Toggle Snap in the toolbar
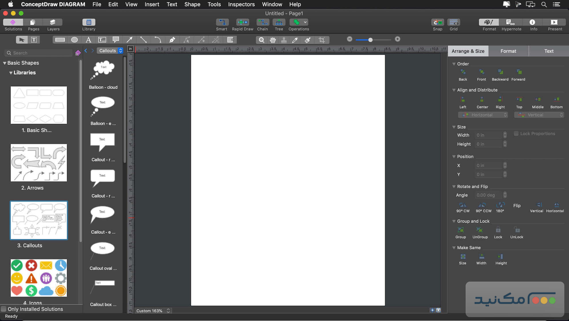 (437, 24)
